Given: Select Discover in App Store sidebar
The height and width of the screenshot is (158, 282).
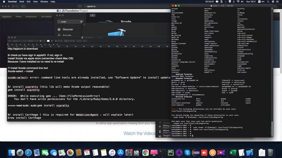Looking at the screenshot, I should pos(68,29).
